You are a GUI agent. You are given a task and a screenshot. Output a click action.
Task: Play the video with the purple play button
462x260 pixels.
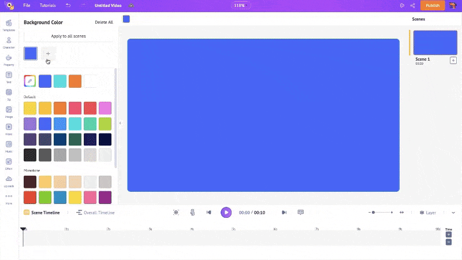click(226, 213)
